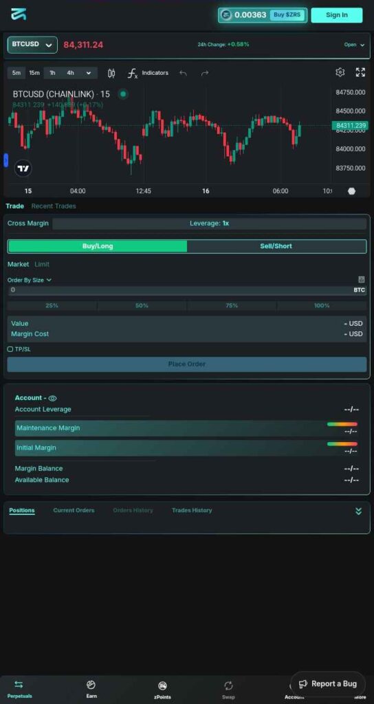Undo the last chart action
The height and width of the screenshot is (704, 374).
[183, 73]
